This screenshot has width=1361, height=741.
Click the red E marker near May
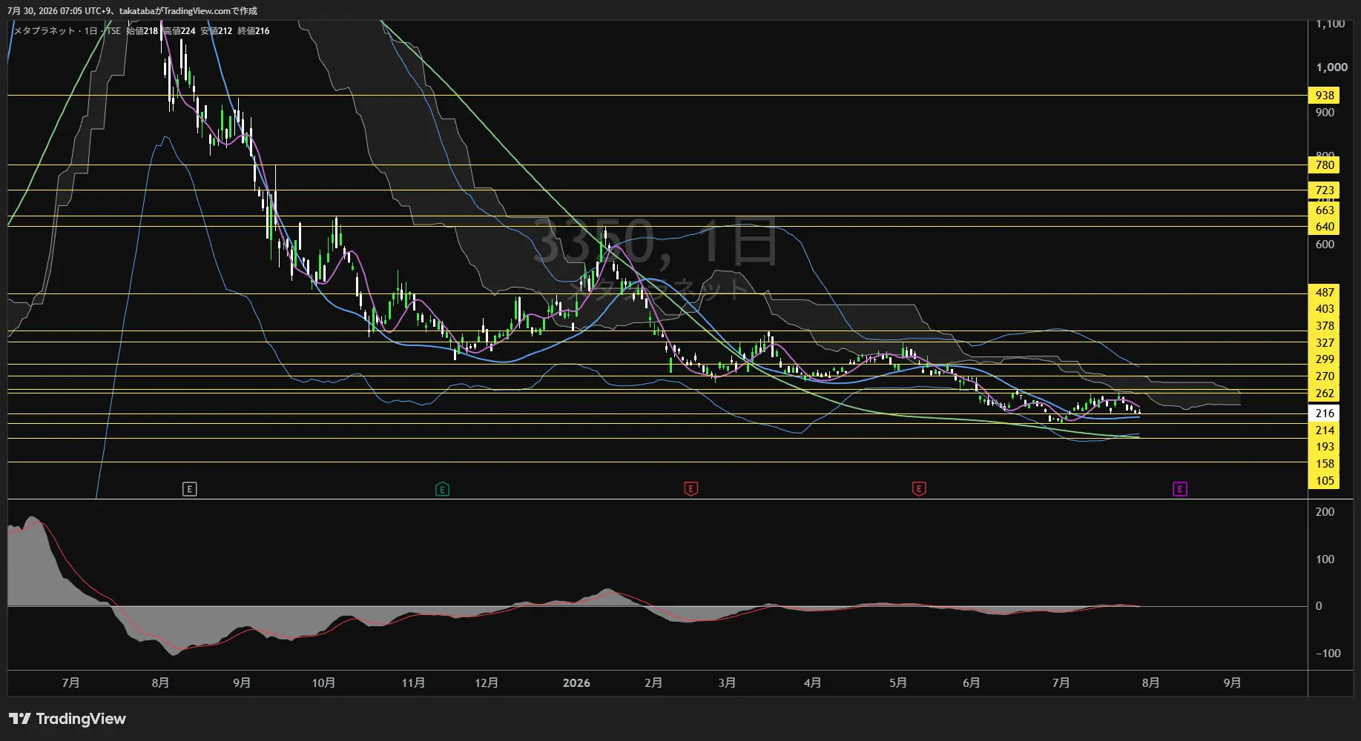(x=919, y=489)
